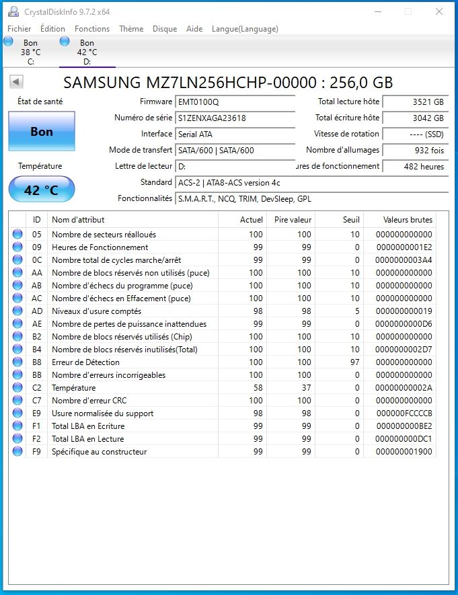Click the Interface field Serial ATA
This screenshot has width=458, height=595.
tap(235, 134)
